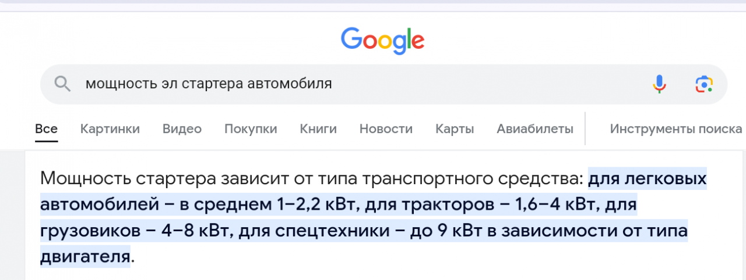Viewport: 746px width, 280px height.
Task: Click the word двигателя ending the snippet
Action: coord(85,256)
